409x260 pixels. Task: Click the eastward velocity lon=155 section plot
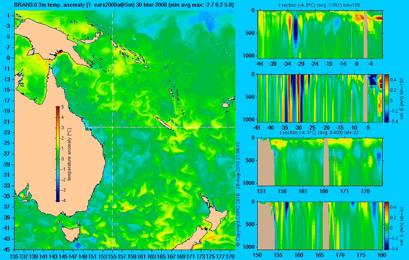[x=320, y=98]
